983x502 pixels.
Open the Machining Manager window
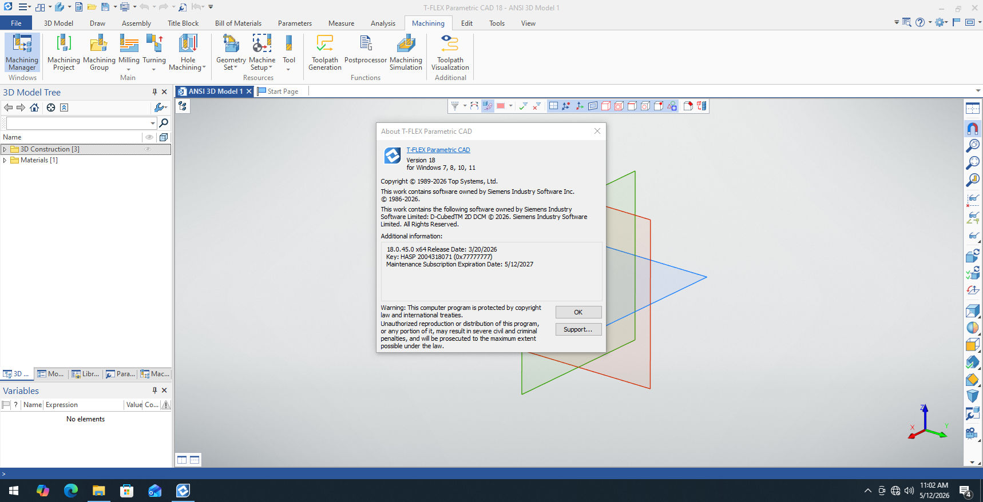coord(22,52)
